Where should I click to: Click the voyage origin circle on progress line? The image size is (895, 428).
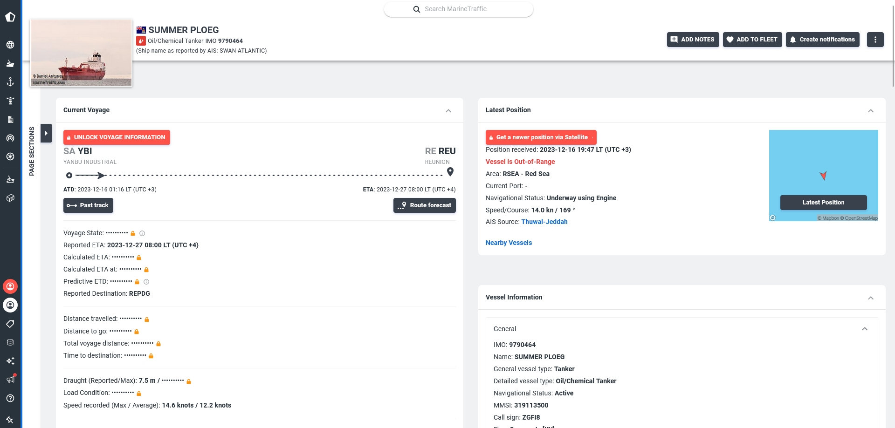coord(69,176)
